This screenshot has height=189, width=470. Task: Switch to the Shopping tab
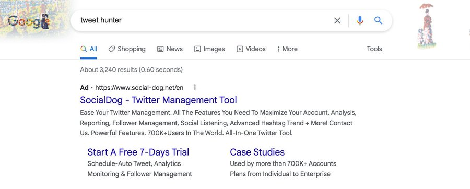tap(127, 49)
